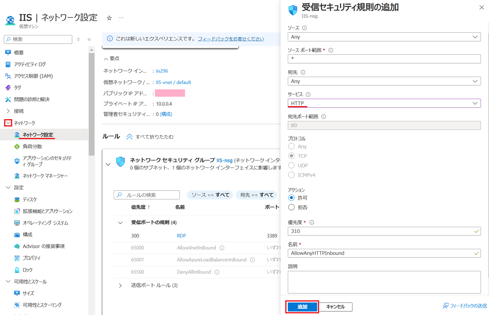Click info icon next to AllowAzureLoadBalancerInBound

click(x=252, y=260)
